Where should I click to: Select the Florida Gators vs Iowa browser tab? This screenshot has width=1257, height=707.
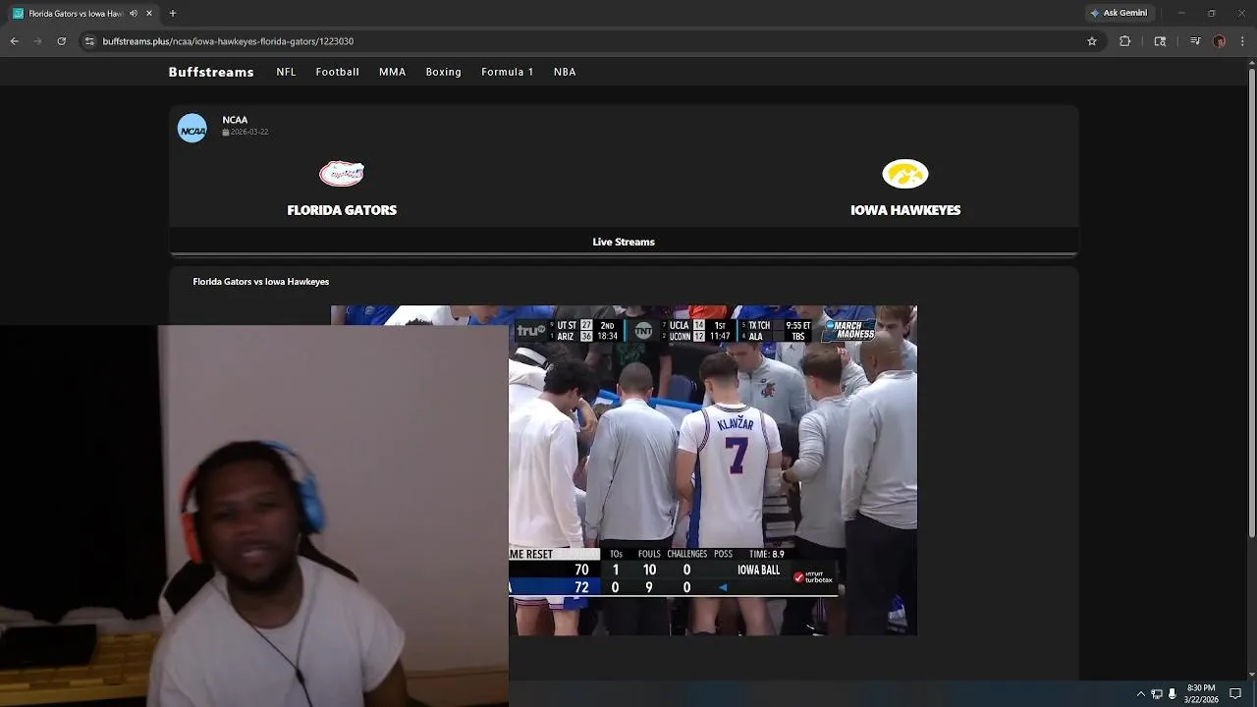click(82, 13)
